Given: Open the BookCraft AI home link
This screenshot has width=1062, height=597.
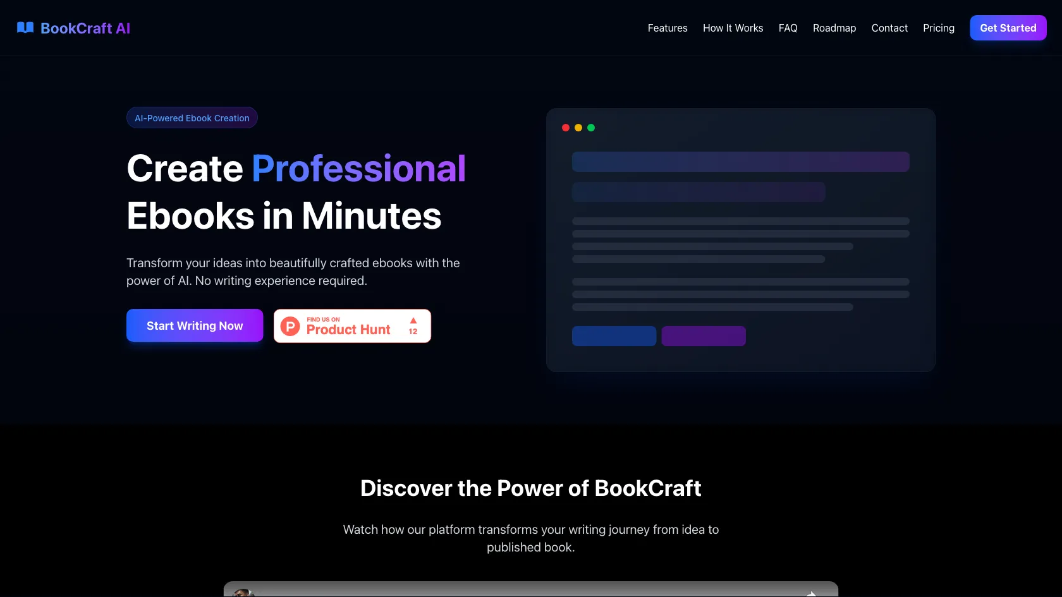Looking at the screenshot, I should (x=73, y=28).
